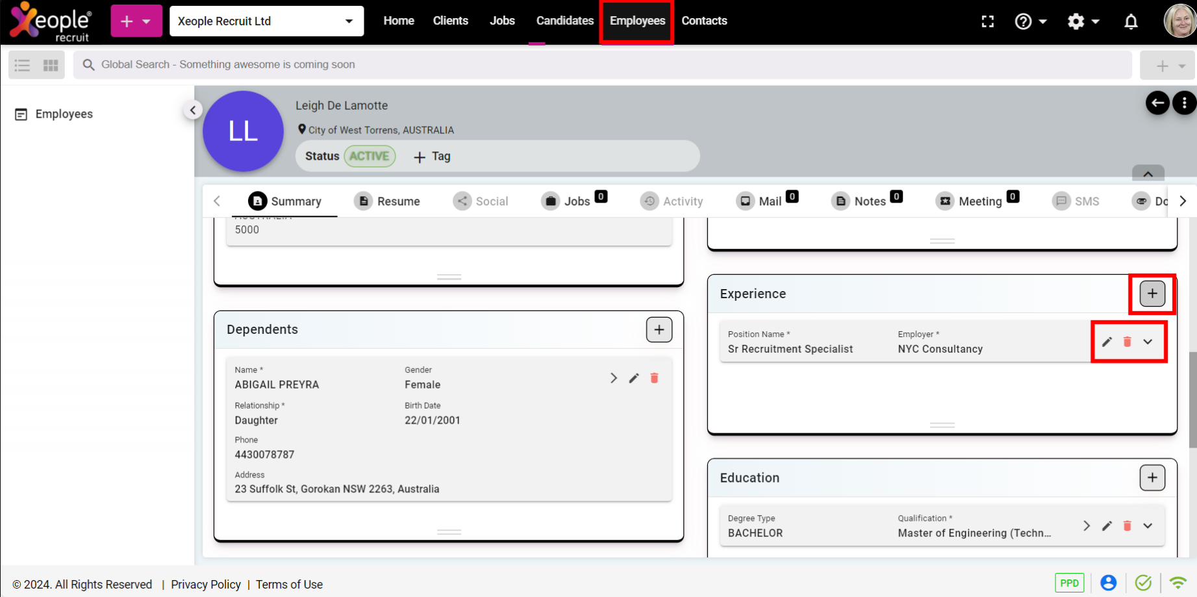This screenshot has height=597, width=1197.
Task: Add a new Education entry
Action: [x=1152, y=478]
